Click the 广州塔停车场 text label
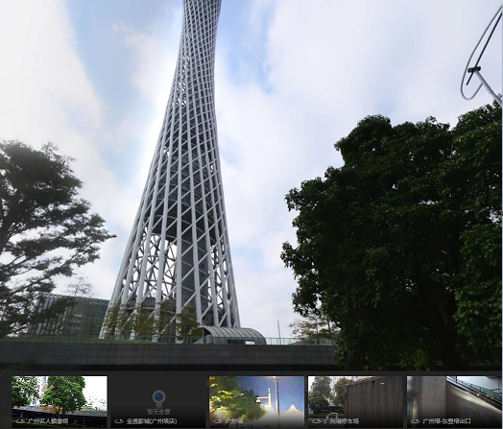The image size is (503, 429). coord(342,421)
